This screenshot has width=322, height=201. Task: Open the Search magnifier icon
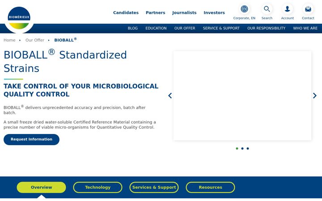267,9
